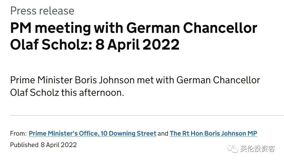Click the 'From:' label
The height and width of the screenshot is (161, 284).
tap(18, 133)
